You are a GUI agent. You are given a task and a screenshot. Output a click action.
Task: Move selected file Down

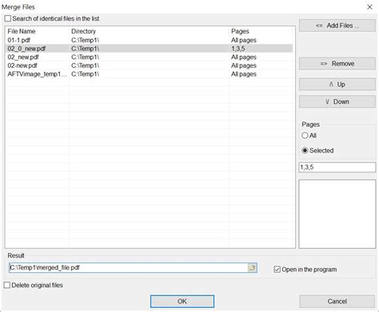(337, 101)
